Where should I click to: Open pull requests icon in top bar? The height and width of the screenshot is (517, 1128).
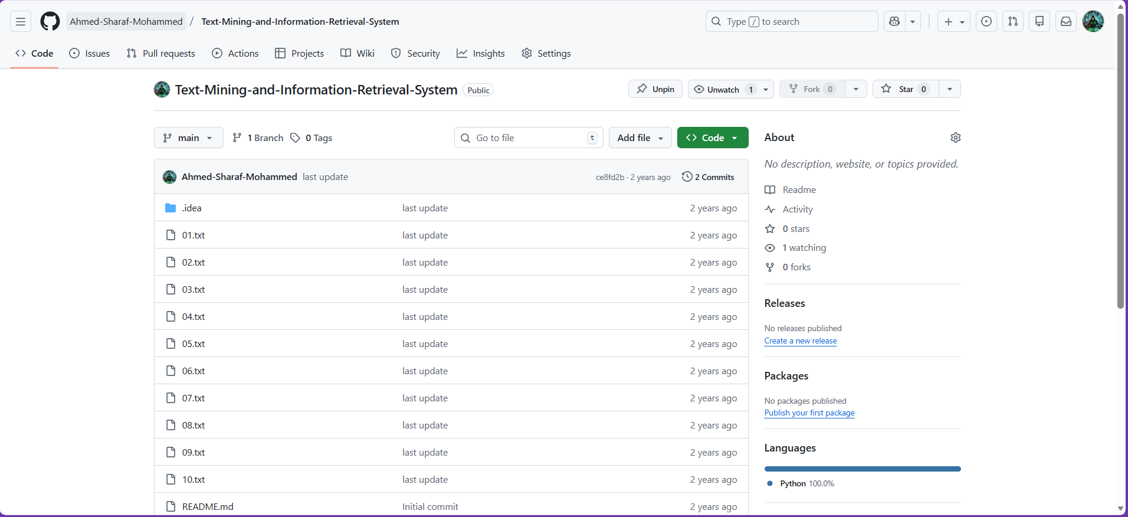pos(1013,22)
